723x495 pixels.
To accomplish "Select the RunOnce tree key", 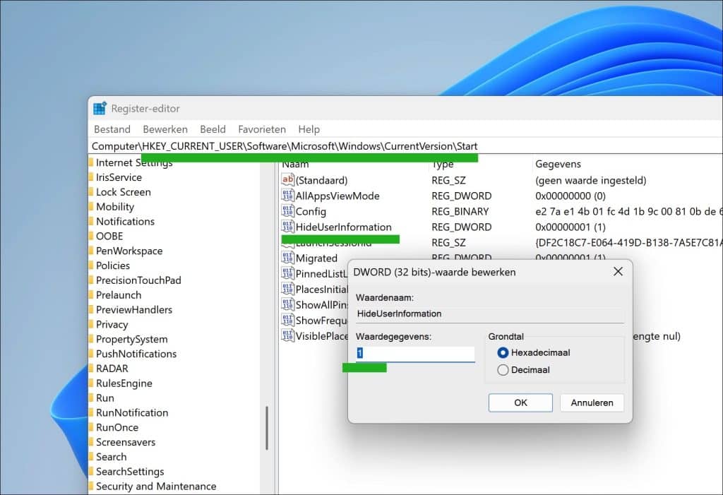I will [117, 427].
